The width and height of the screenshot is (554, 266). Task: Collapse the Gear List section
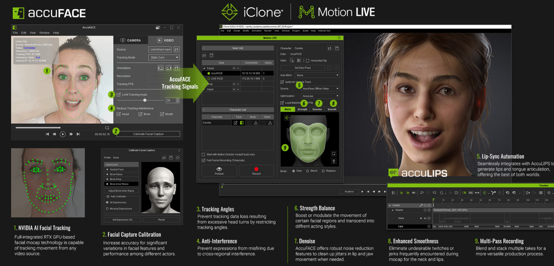[203, 48]
